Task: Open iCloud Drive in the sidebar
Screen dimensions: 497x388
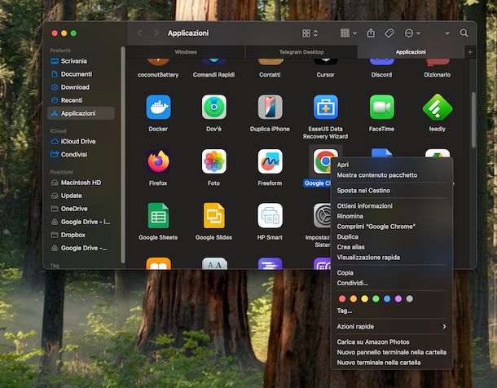Action: tap(81, 141)
